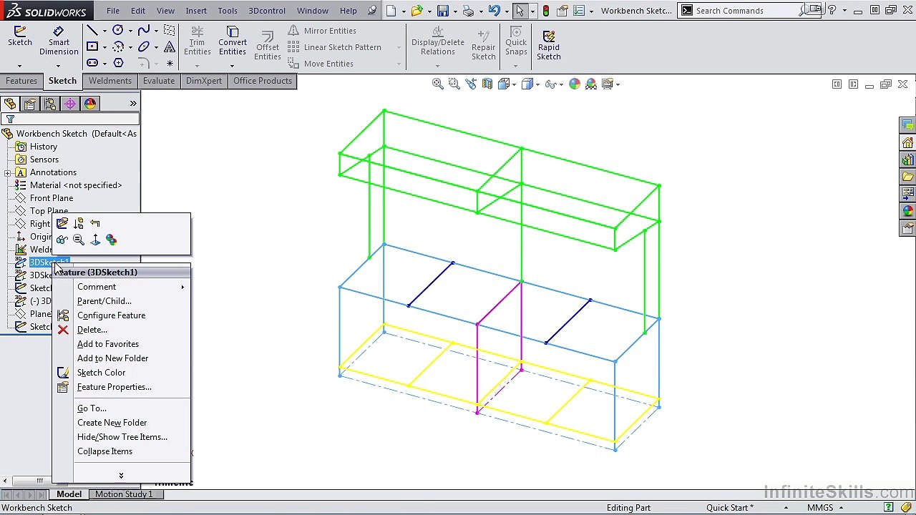Switch to the Features tab

21,81
